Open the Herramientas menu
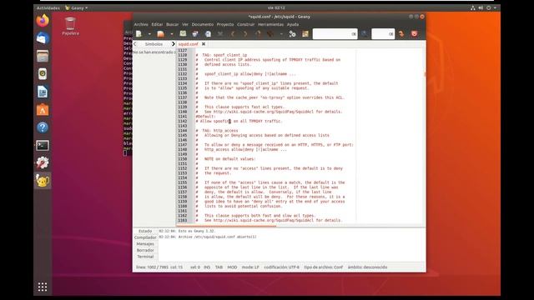534x300 pixels. pyautogui.click(x=270, y=24)
